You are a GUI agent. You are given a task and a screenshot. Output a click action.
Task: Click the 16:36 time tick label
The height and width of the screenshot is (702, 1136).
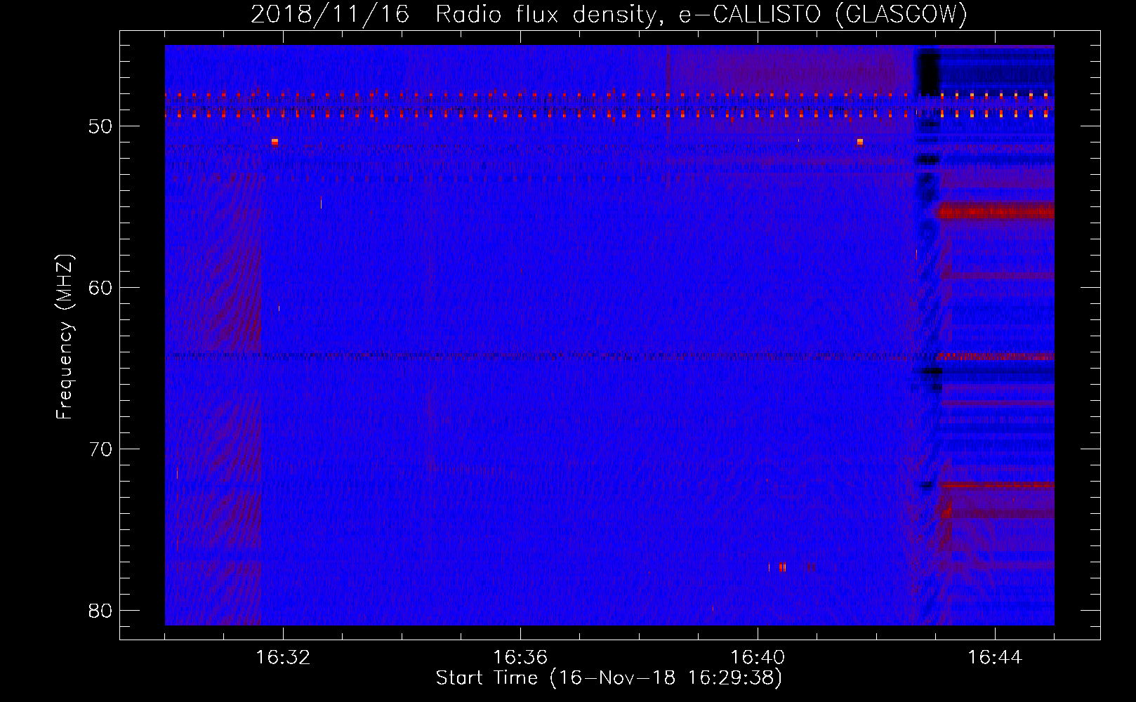pyautogui.click(x=520, y=658)
